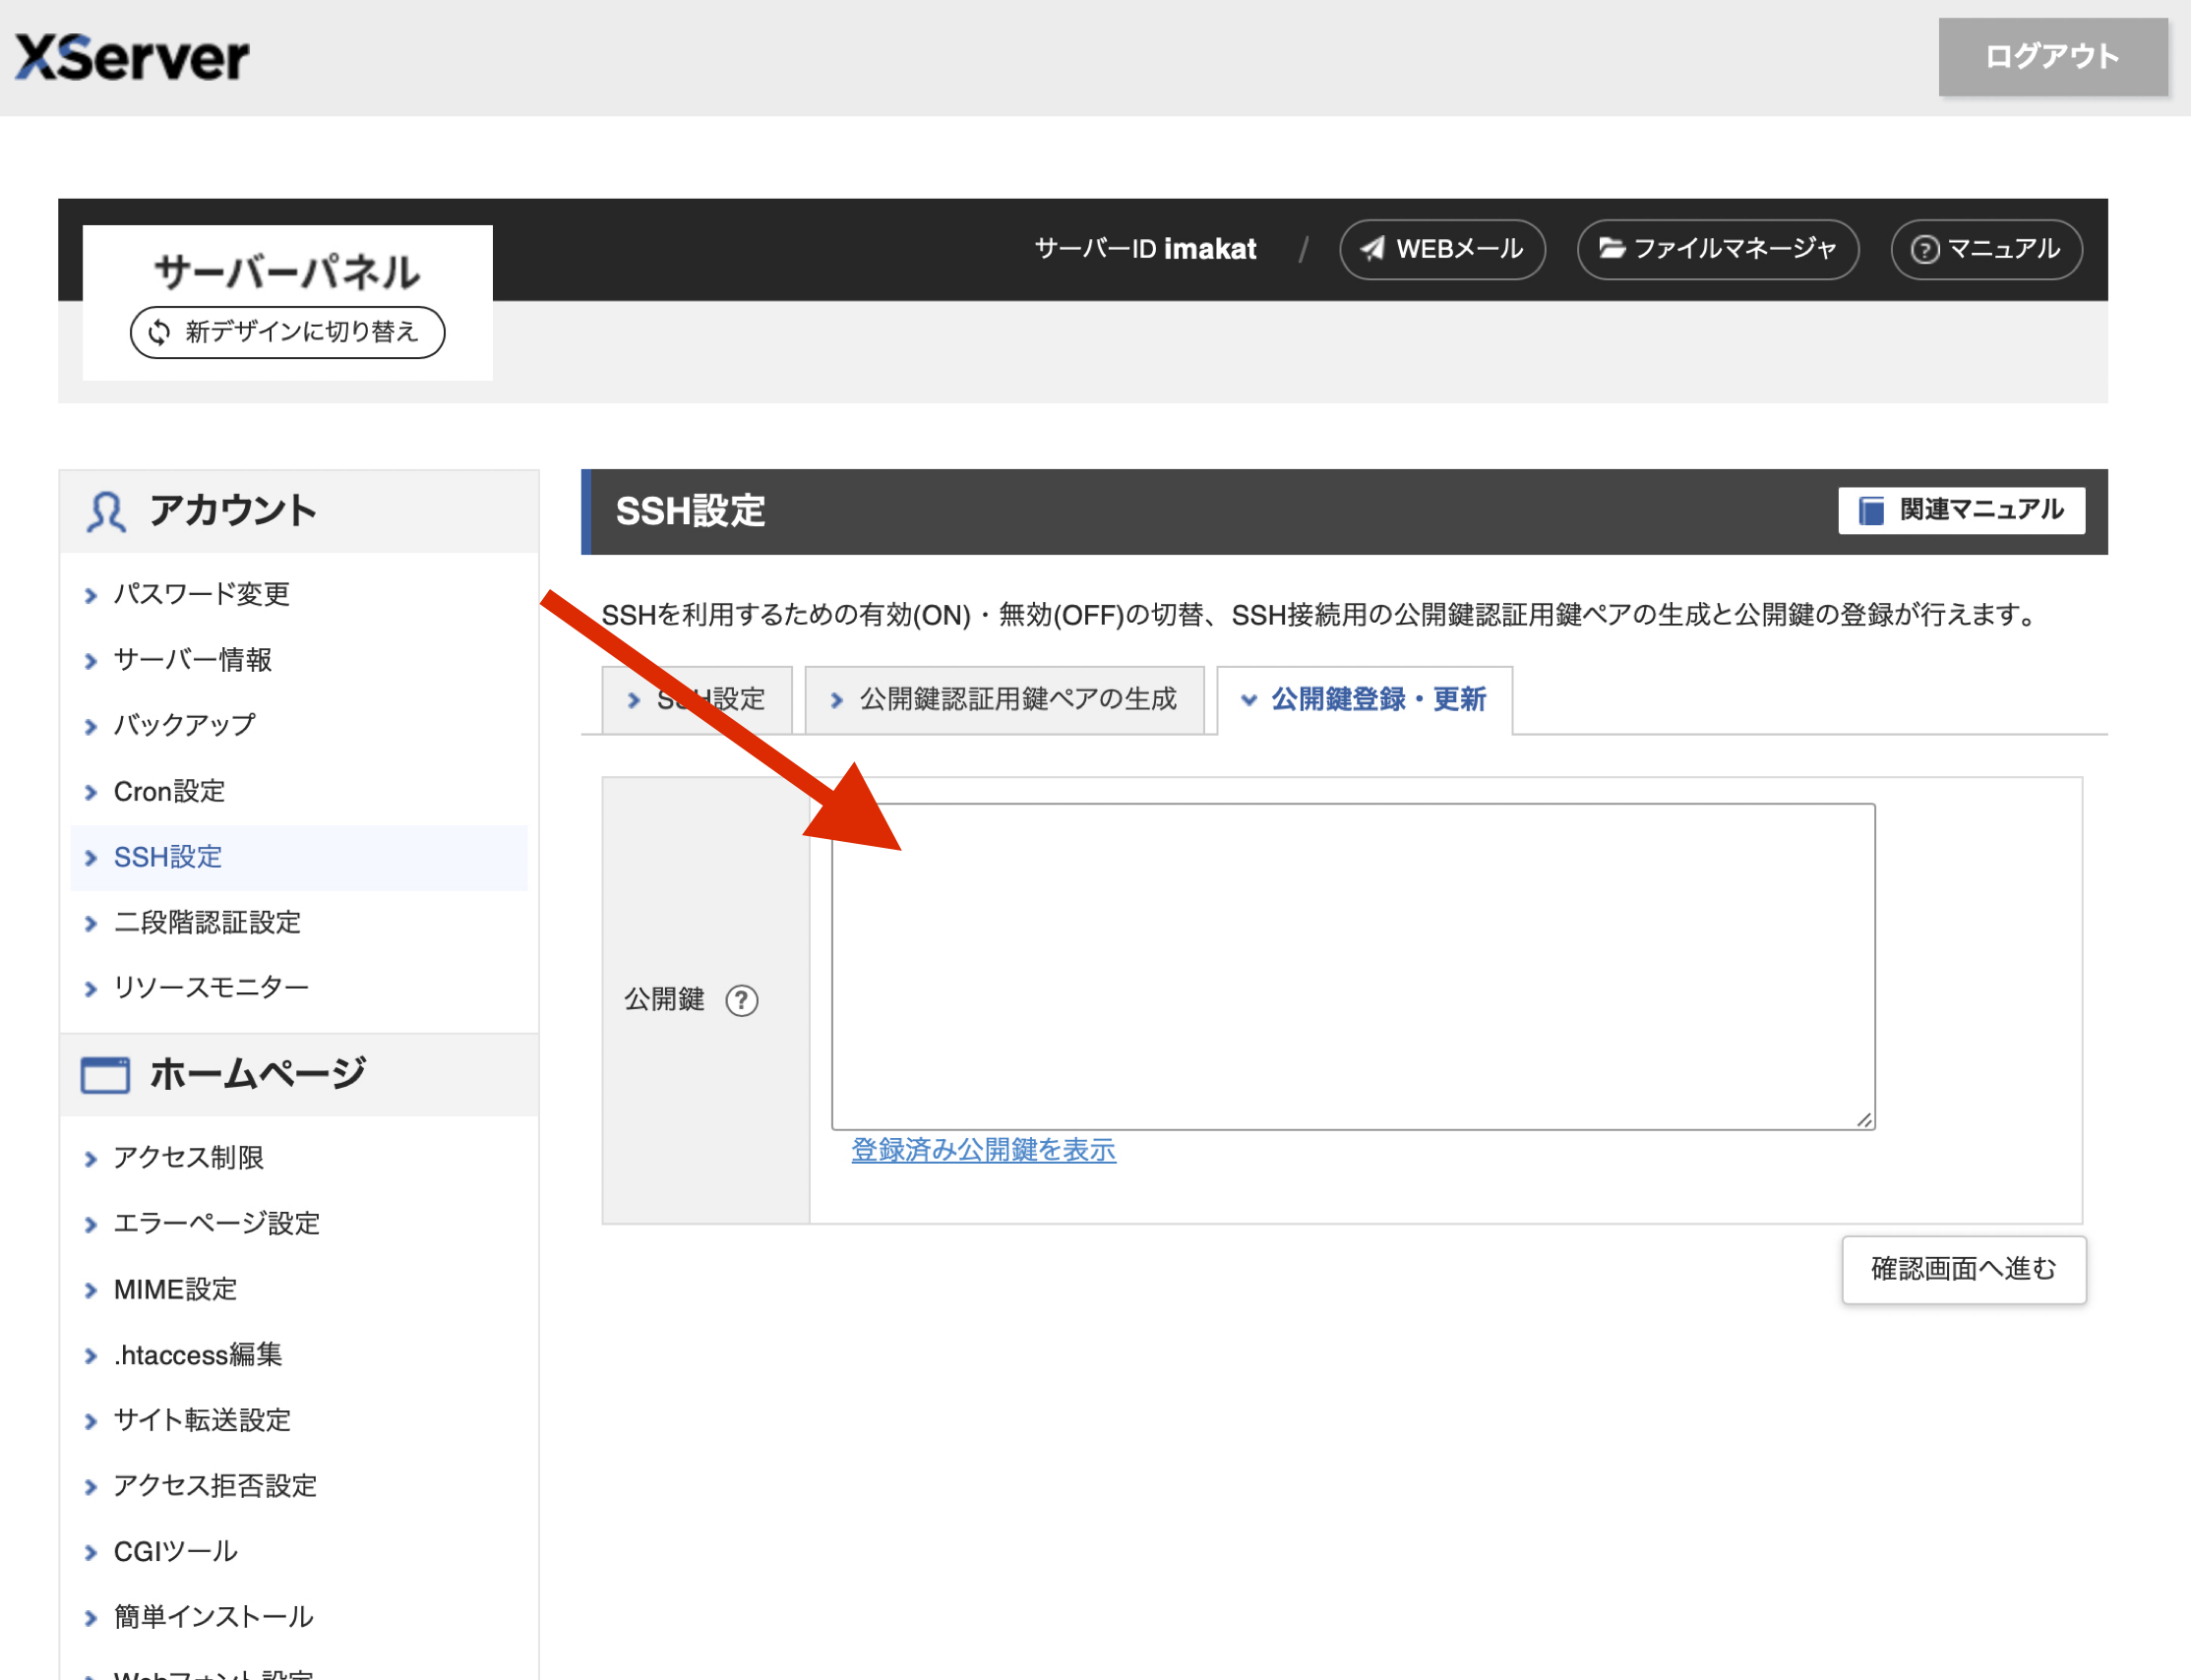The width and height of the screenshot is (2191, 1680).
Task: Click the question mark Manual icon
Action: [1924, 250]
